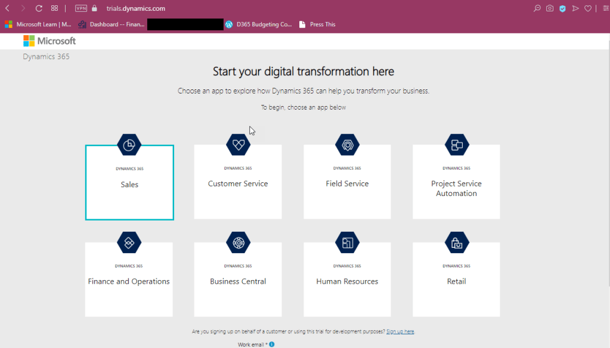610x348 pixels.
Task: Click the Business Central icon
Action: point(238,243)
